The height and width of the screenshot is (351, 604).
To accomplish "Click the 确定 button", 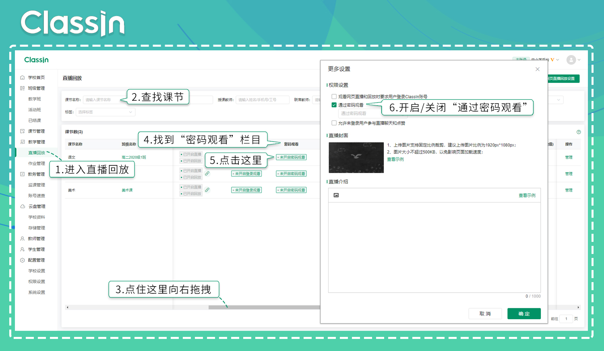I will (524, 314).
